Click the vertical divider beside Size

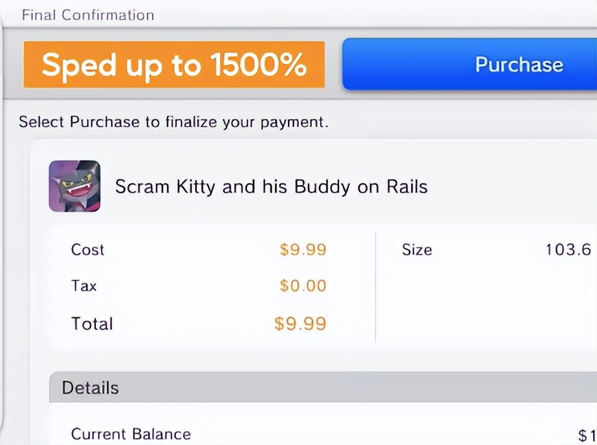pyautogui.click(x=376, y=287)
